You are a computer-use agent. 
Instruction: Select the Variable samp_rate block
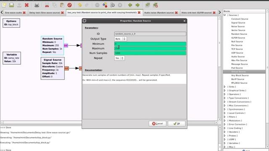click(x=12, y=58)
